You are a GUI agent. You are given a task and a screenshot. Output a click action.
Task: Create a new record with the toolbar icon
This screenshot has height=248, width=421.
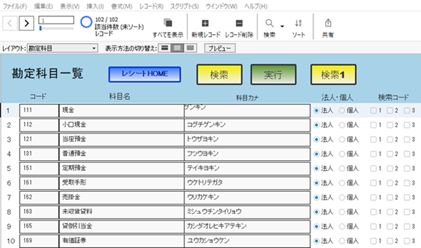tap(205, 23)
